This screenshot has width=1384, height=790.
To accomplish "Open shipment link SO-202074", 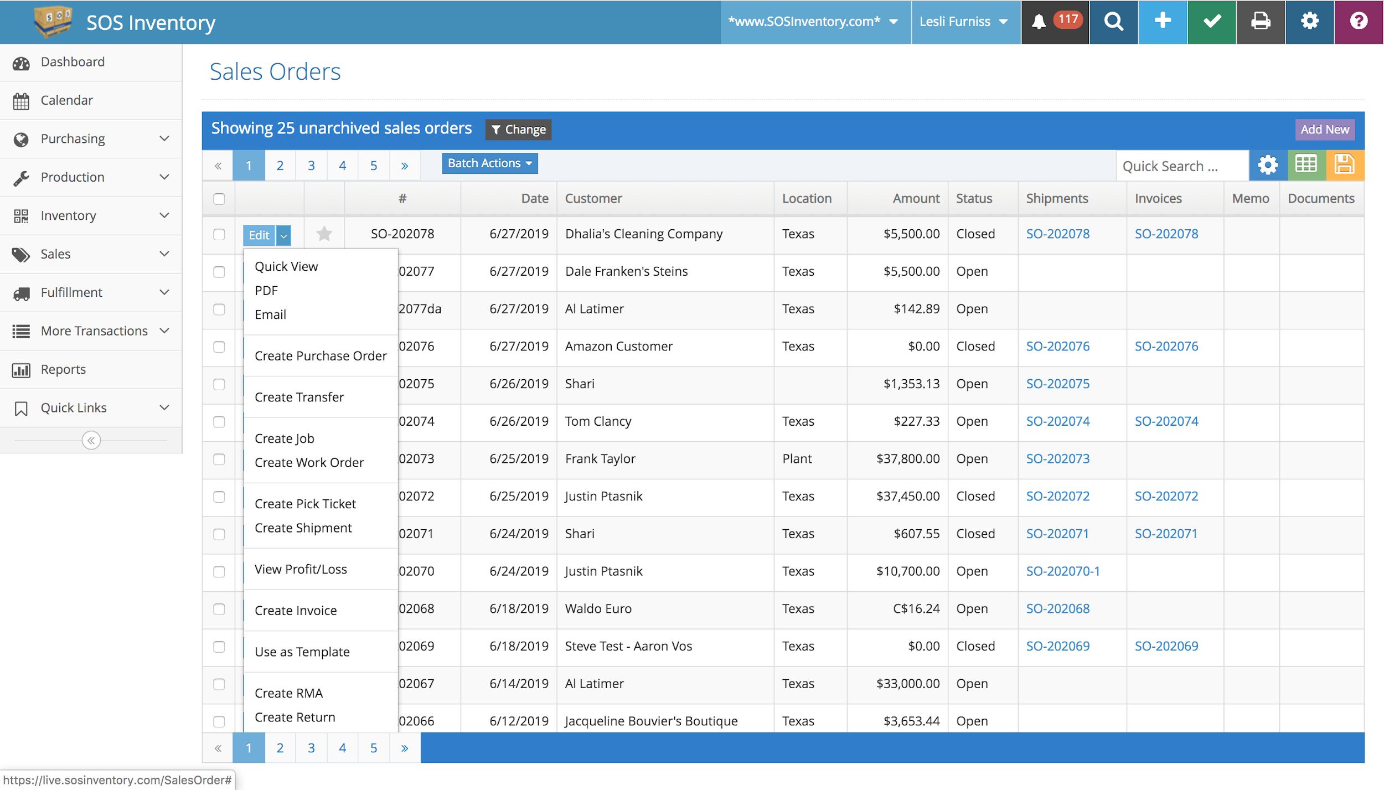I will [x=1057, y=421].
